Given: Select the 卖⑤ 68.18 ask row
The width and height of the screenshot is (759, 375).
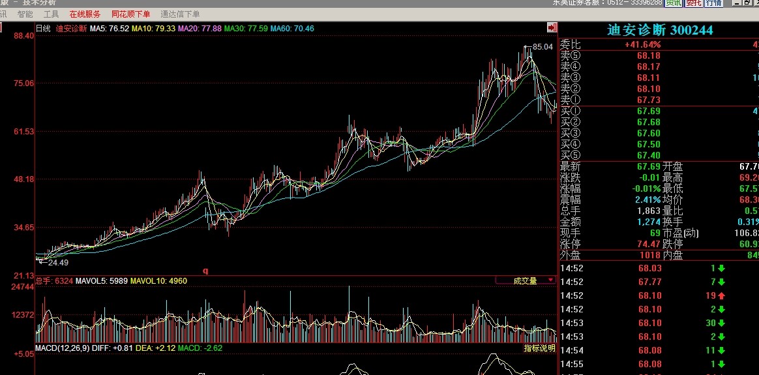Looking at the screenshot, I should 659,55.
